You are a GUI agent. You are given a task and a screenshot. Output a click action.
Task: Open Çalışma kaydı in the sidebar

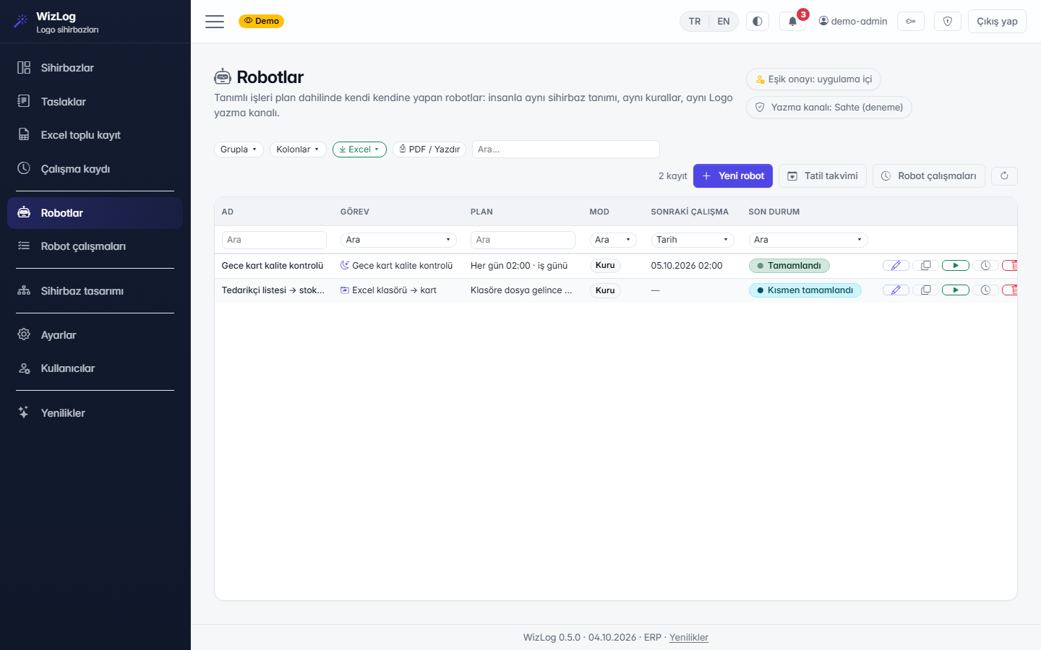95,169
